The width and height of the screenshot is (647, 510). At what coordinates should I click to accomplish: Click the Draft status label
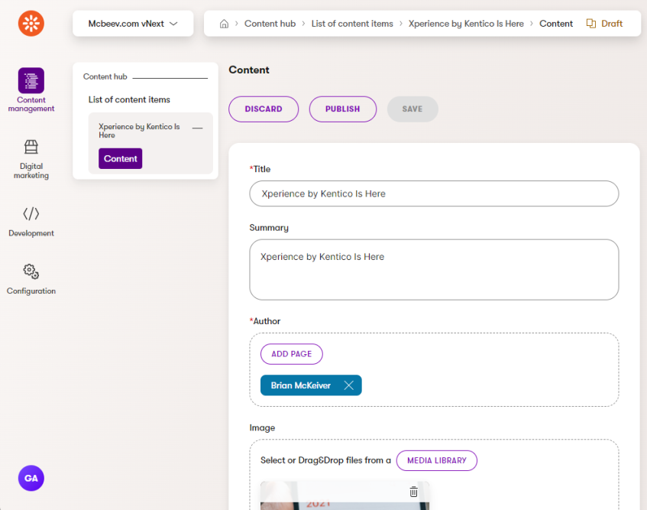point(612,24)
